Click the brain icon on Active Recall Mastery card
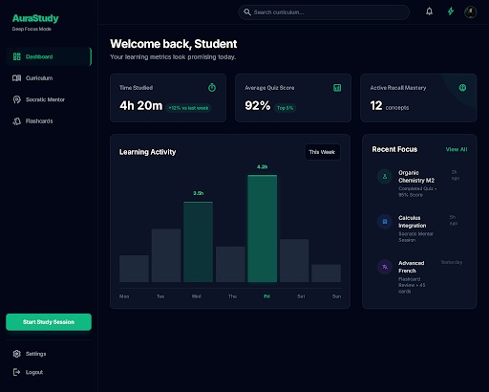Image resolution: width=489 pixels, height=392 pixels. [462, 87]
